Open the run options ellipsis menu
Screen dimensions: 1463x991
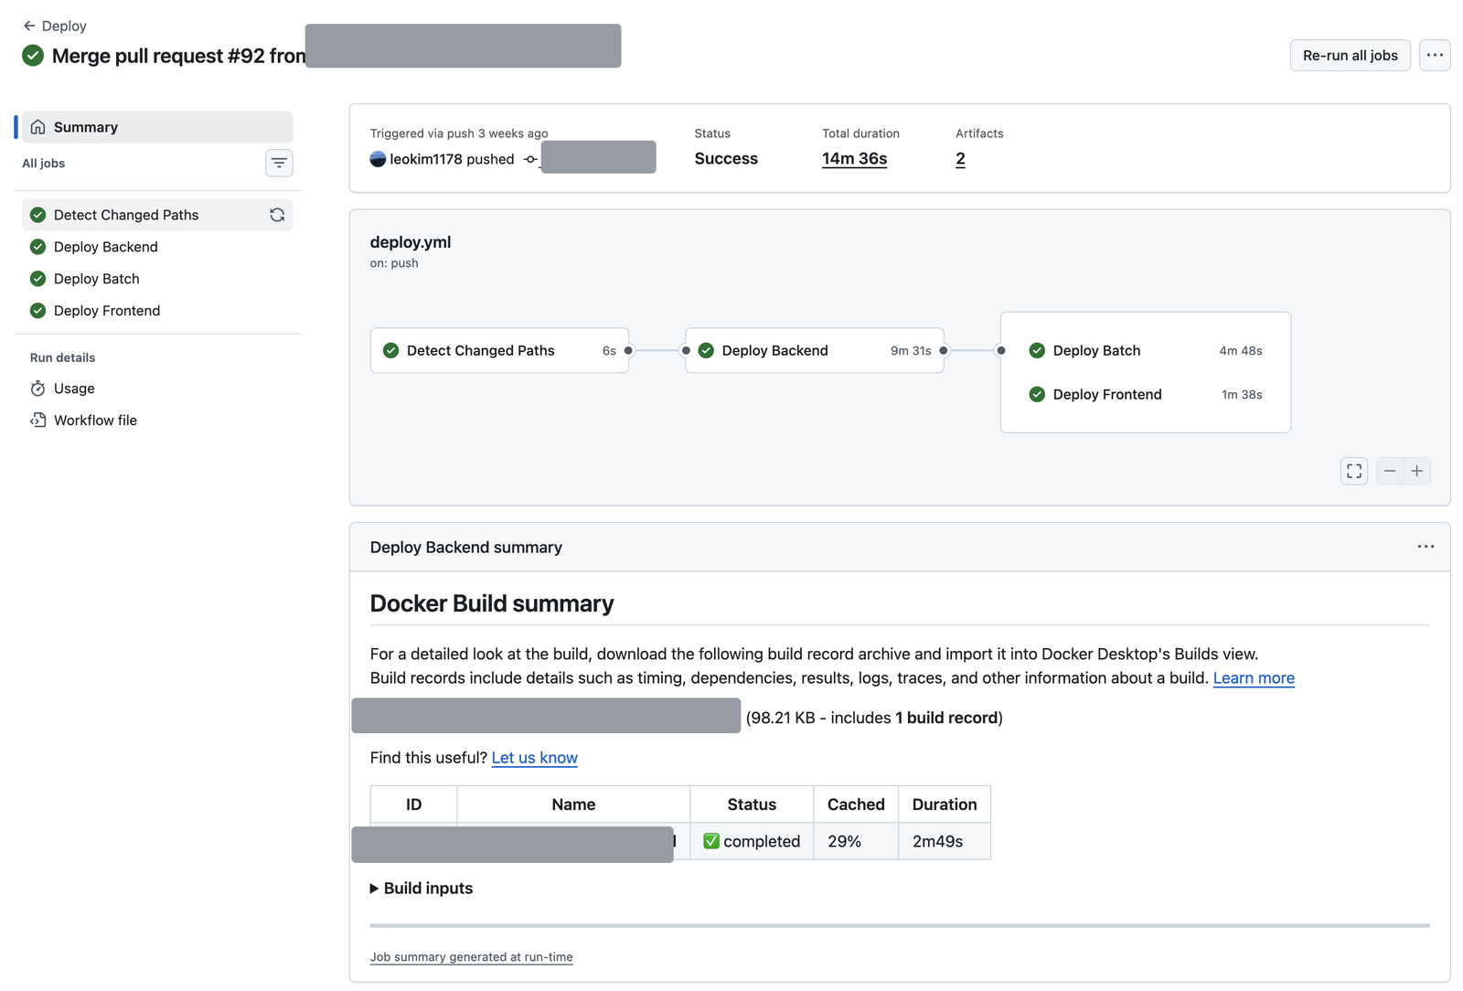point(1435,56)
